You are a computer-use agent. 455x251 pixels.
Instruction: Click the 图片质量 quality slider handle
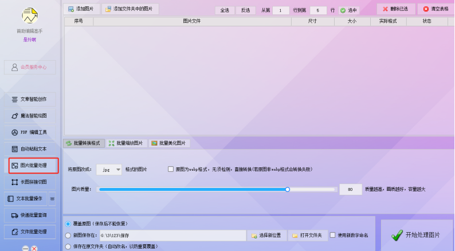click(x=287, y=190)
